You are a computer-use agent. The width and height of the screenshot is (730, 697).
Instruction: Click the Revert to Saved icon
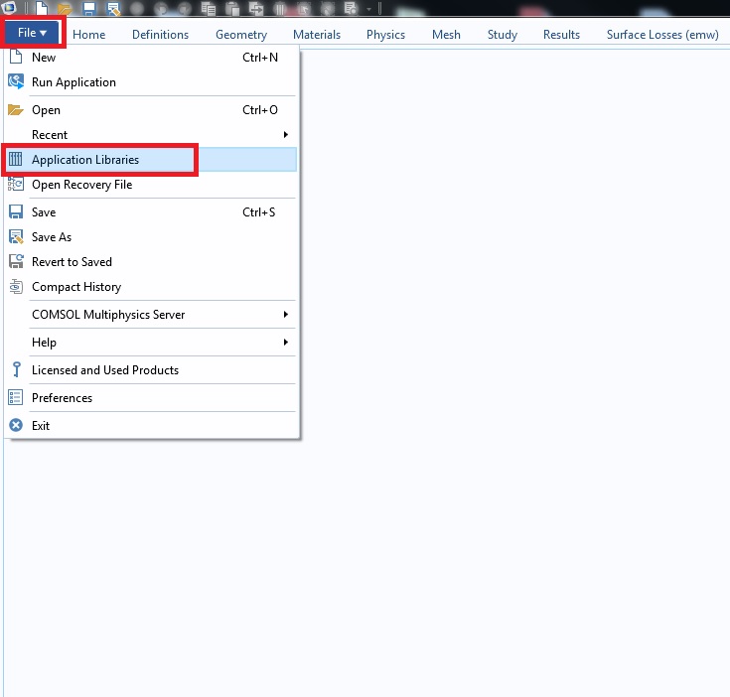pos(16,262)
